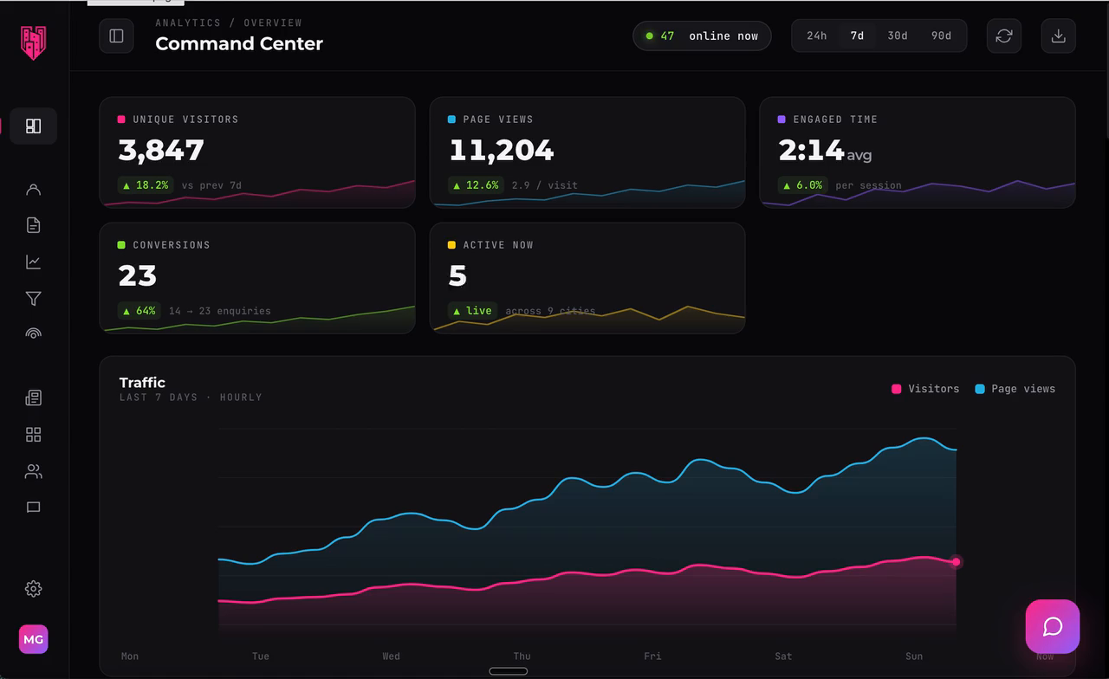Viewport: 1109px width, 679px height.
Task: Toggle Page views series in legend
Action: [1015, 389]
